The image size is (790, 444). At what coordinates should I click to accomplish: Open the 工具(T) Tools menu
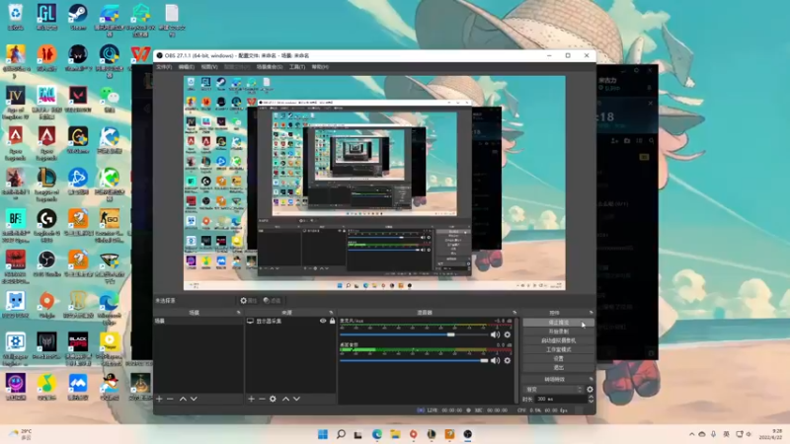(297, 67)
